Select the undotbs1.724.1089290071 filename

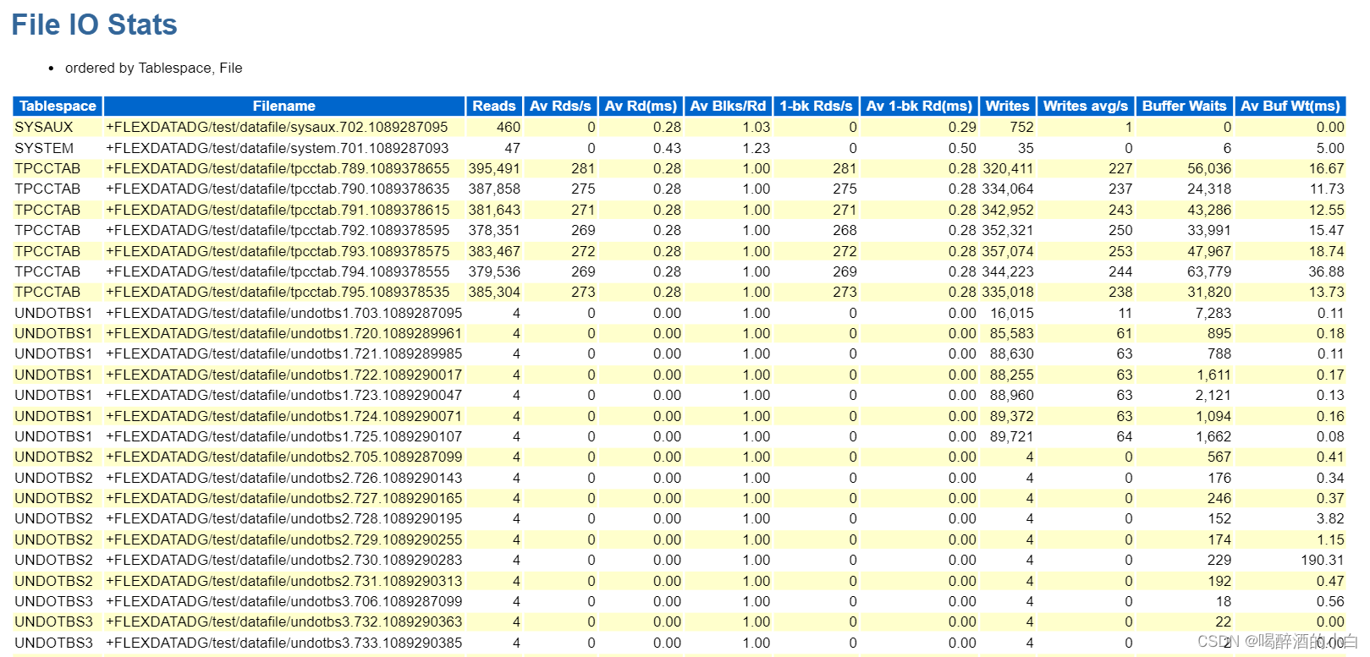284,416
